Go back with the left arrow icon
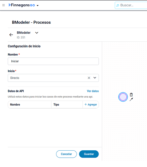 coord(11,35)
